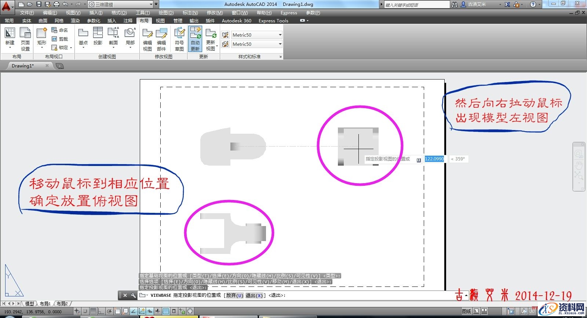Click the 编辑视图 edit view icon
587x318 pixels.
click(147, 39)
